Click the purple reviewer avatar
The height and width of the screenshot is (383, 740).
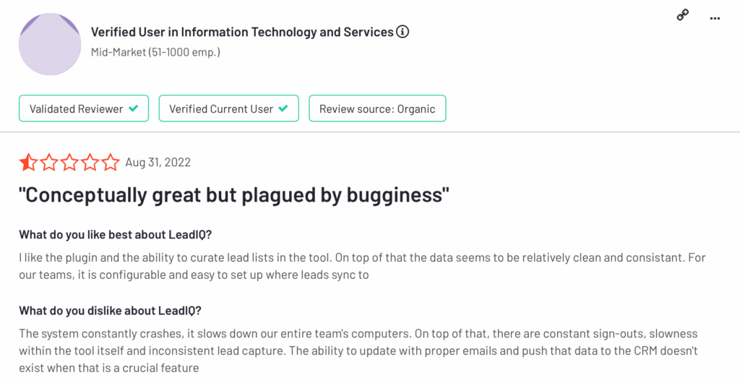(x=50, y=44)
